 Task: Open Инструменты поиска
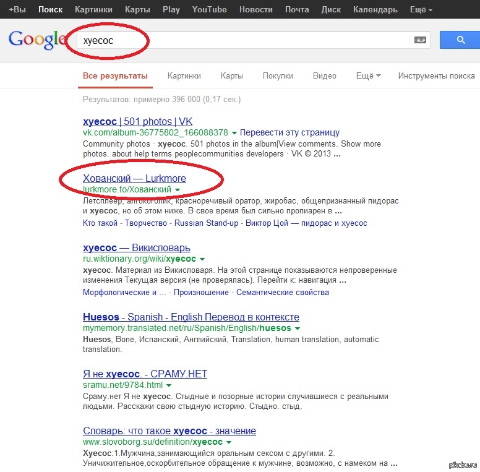[x=437, y=76]
